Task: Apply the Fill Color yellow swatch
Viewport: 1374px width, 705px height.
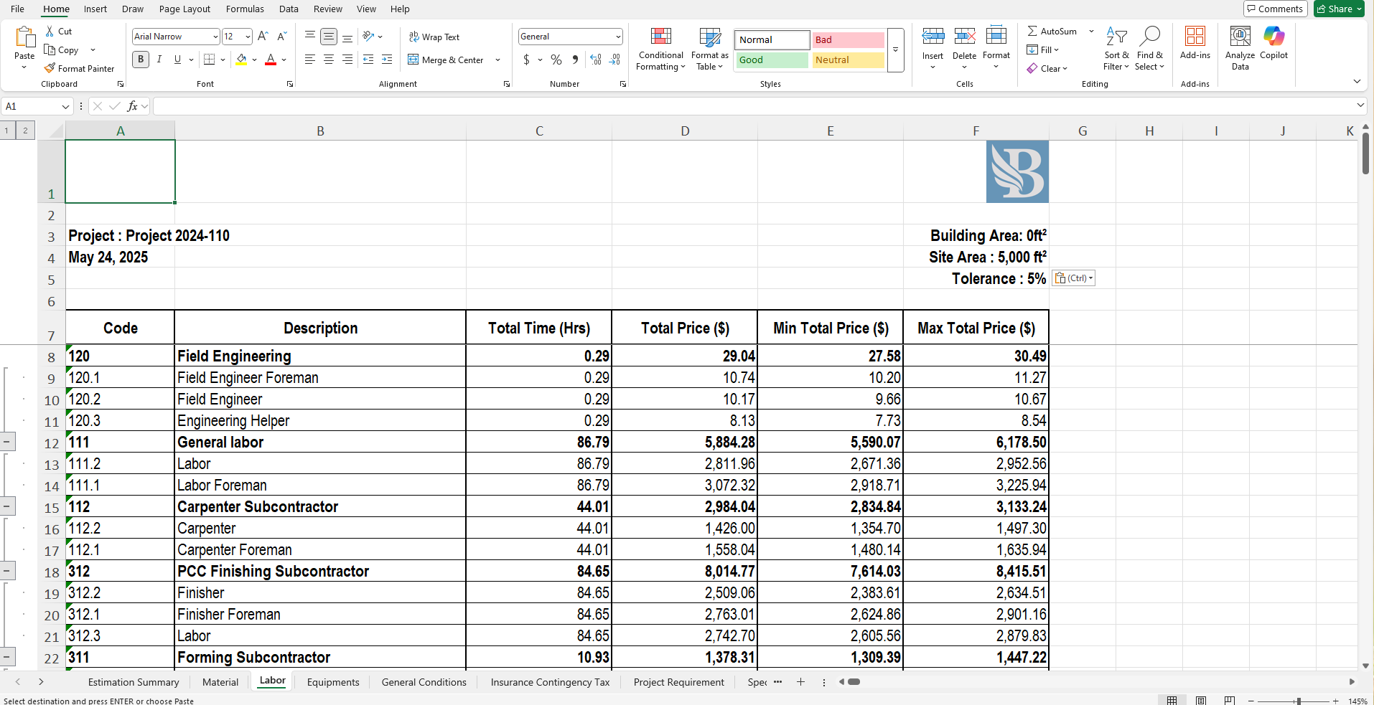Action: (241, 60)
